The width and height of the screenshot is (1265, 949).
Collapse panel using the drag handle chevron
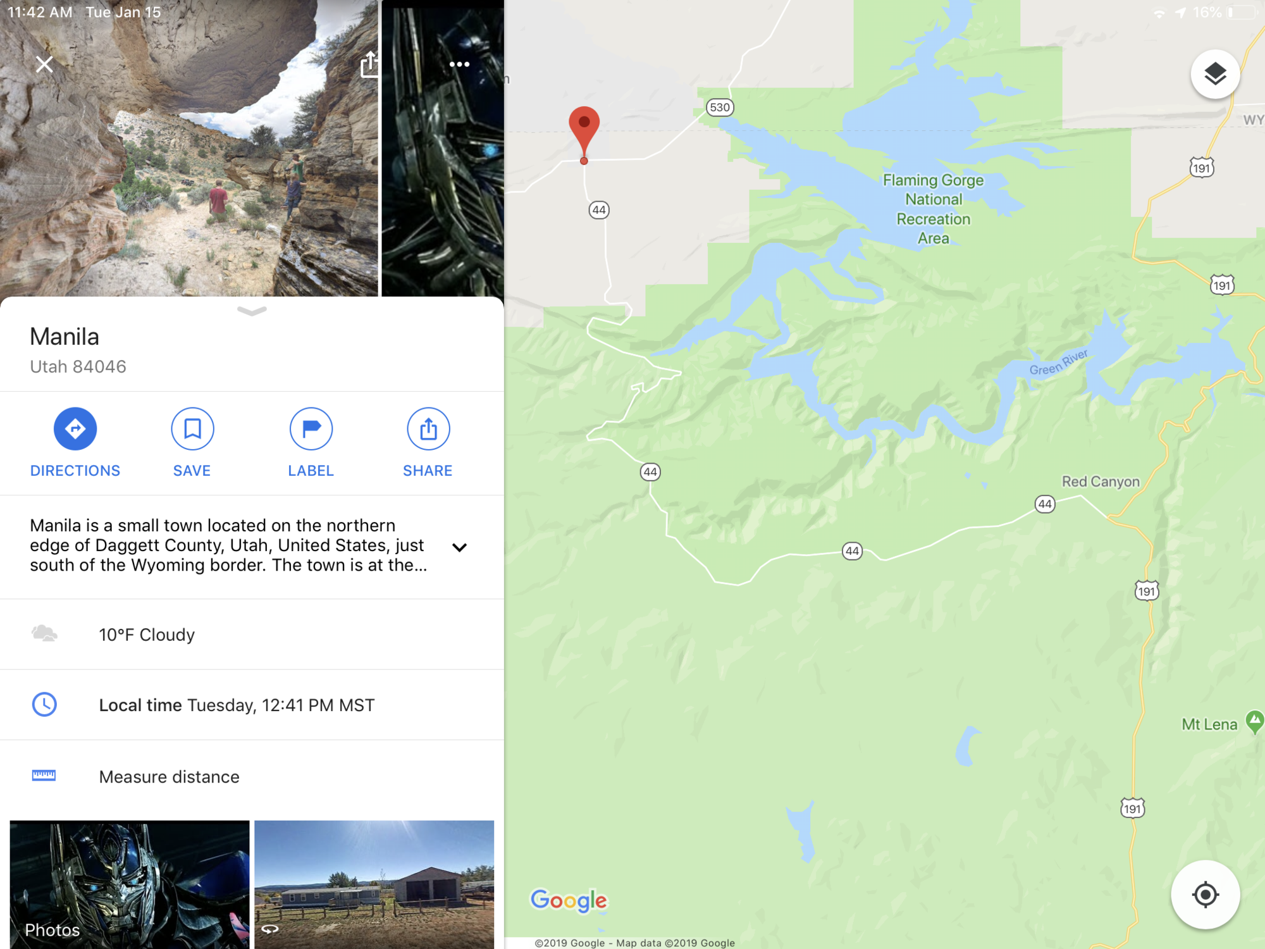click(252, 311)
